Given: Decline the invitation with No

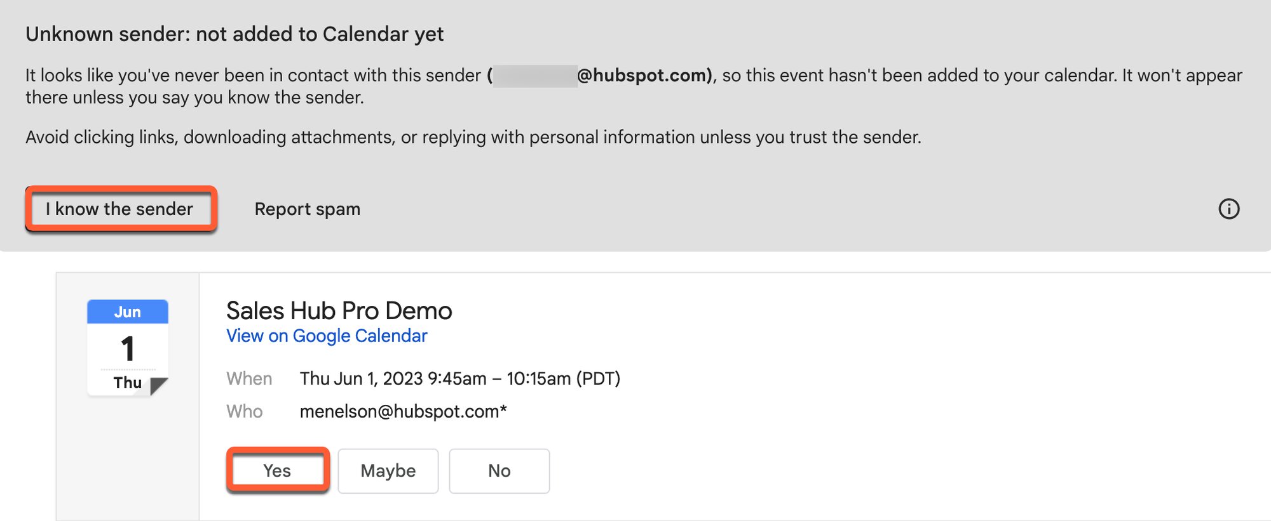Looking at the screenshot, I should 499,470.
